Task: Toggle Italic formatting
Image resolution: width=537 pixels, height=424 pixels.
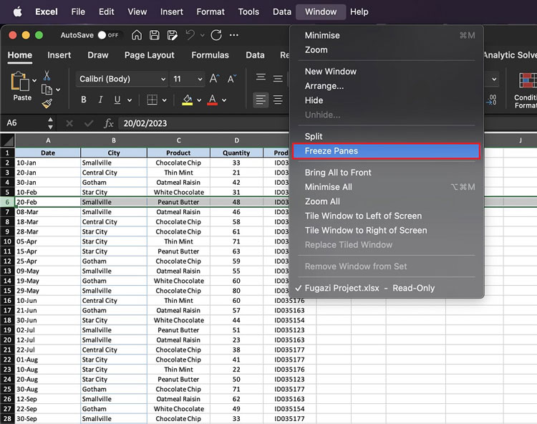Action: [x=100, y=100]
